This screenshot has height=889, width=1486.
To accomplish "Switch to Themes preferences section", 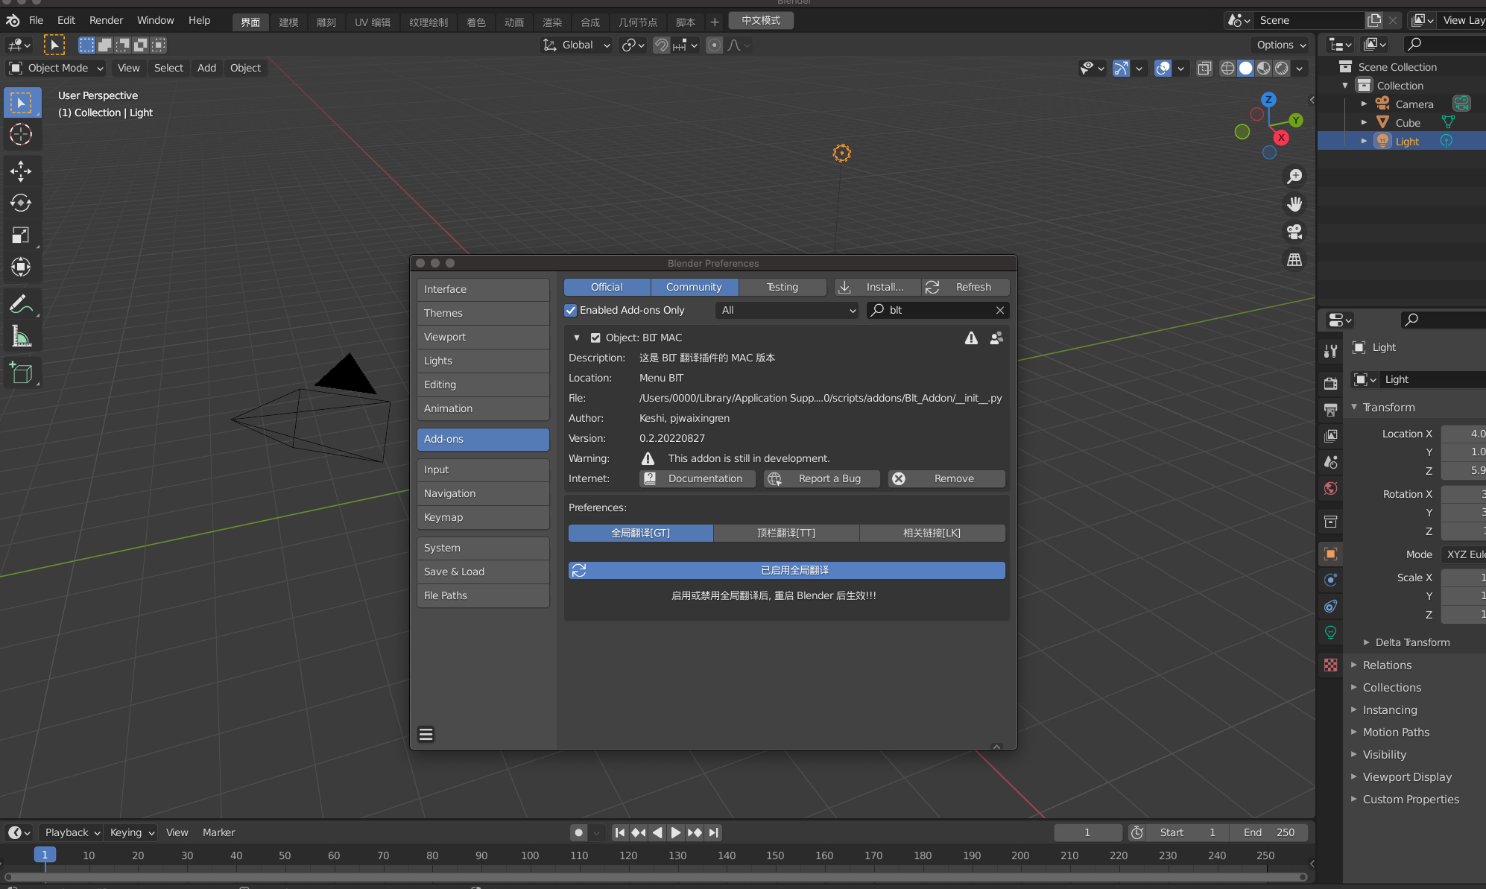I will 483,313.
